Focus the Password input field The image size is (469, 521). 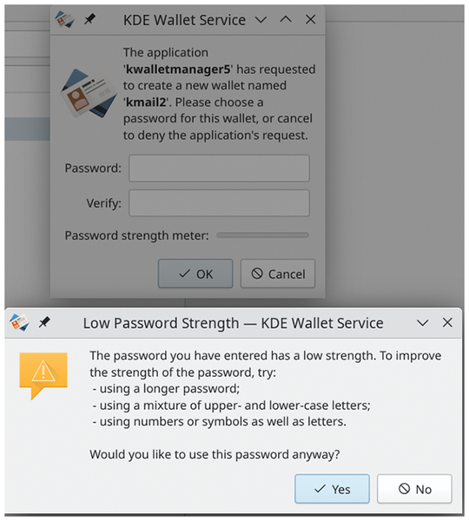220,168
